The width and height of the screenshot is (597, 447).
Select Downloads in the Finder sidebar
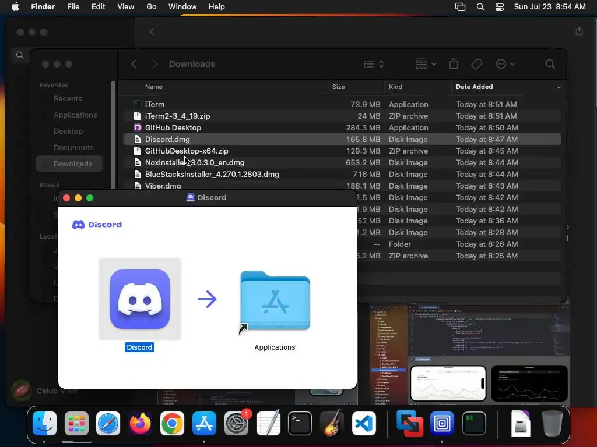(x=69, y=164)
